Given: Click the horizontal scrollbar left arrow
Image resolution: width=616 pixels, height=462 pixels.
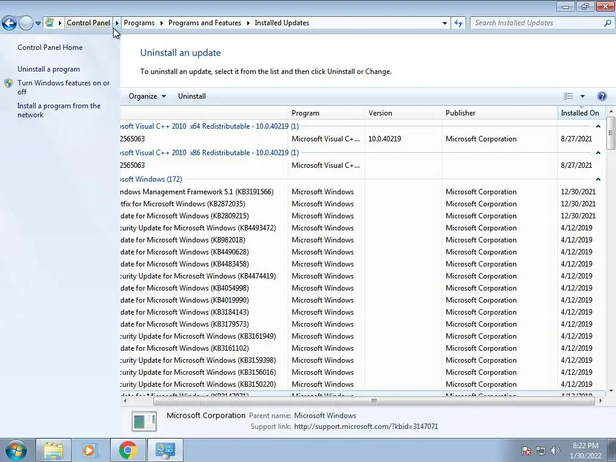Looking at the screenshot, I should pyautogui.click(x=125, y=401).
